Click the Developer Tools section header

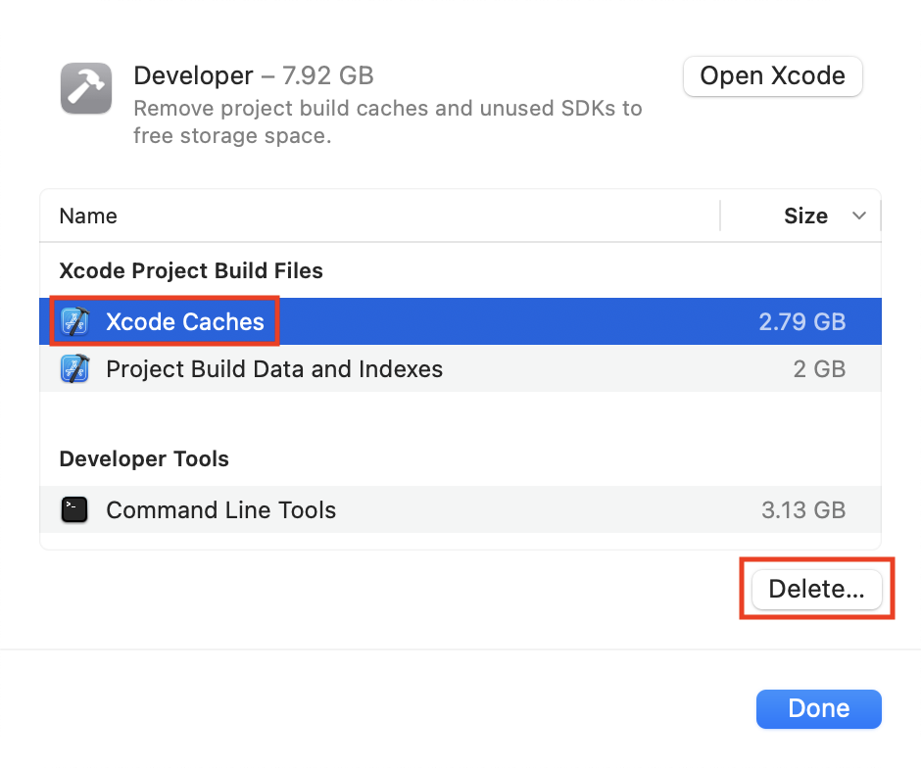(x=144, y=458)
